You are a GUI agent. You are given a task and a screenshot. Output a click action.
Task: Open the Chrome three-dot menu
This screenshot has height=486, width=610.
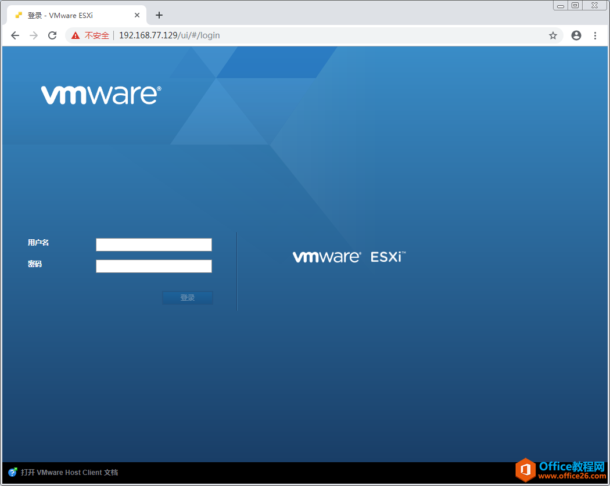(x=595, y=35)
